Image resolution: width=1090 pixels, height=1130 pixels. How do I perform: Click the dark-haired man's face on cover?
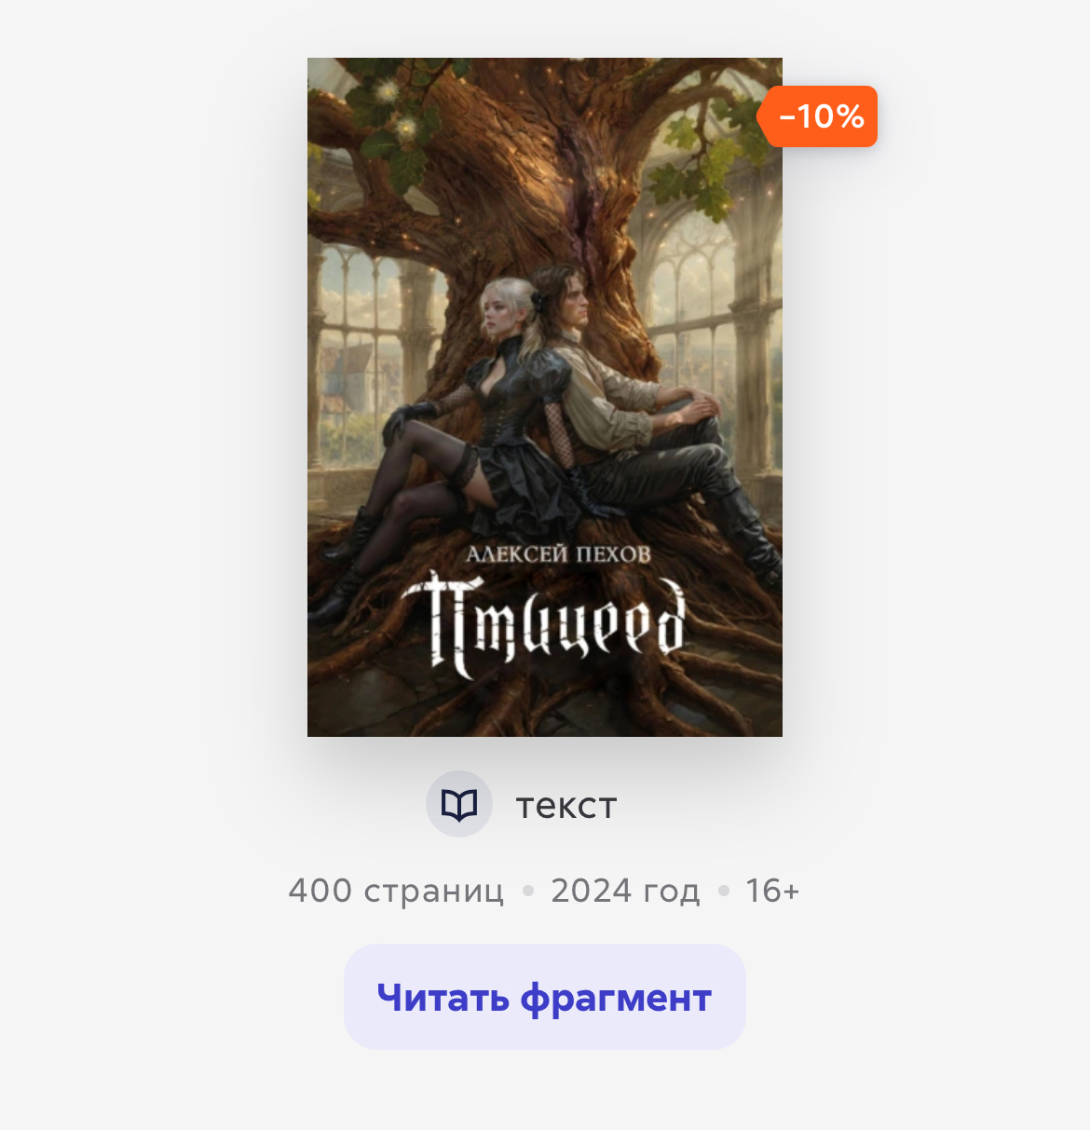570,296
